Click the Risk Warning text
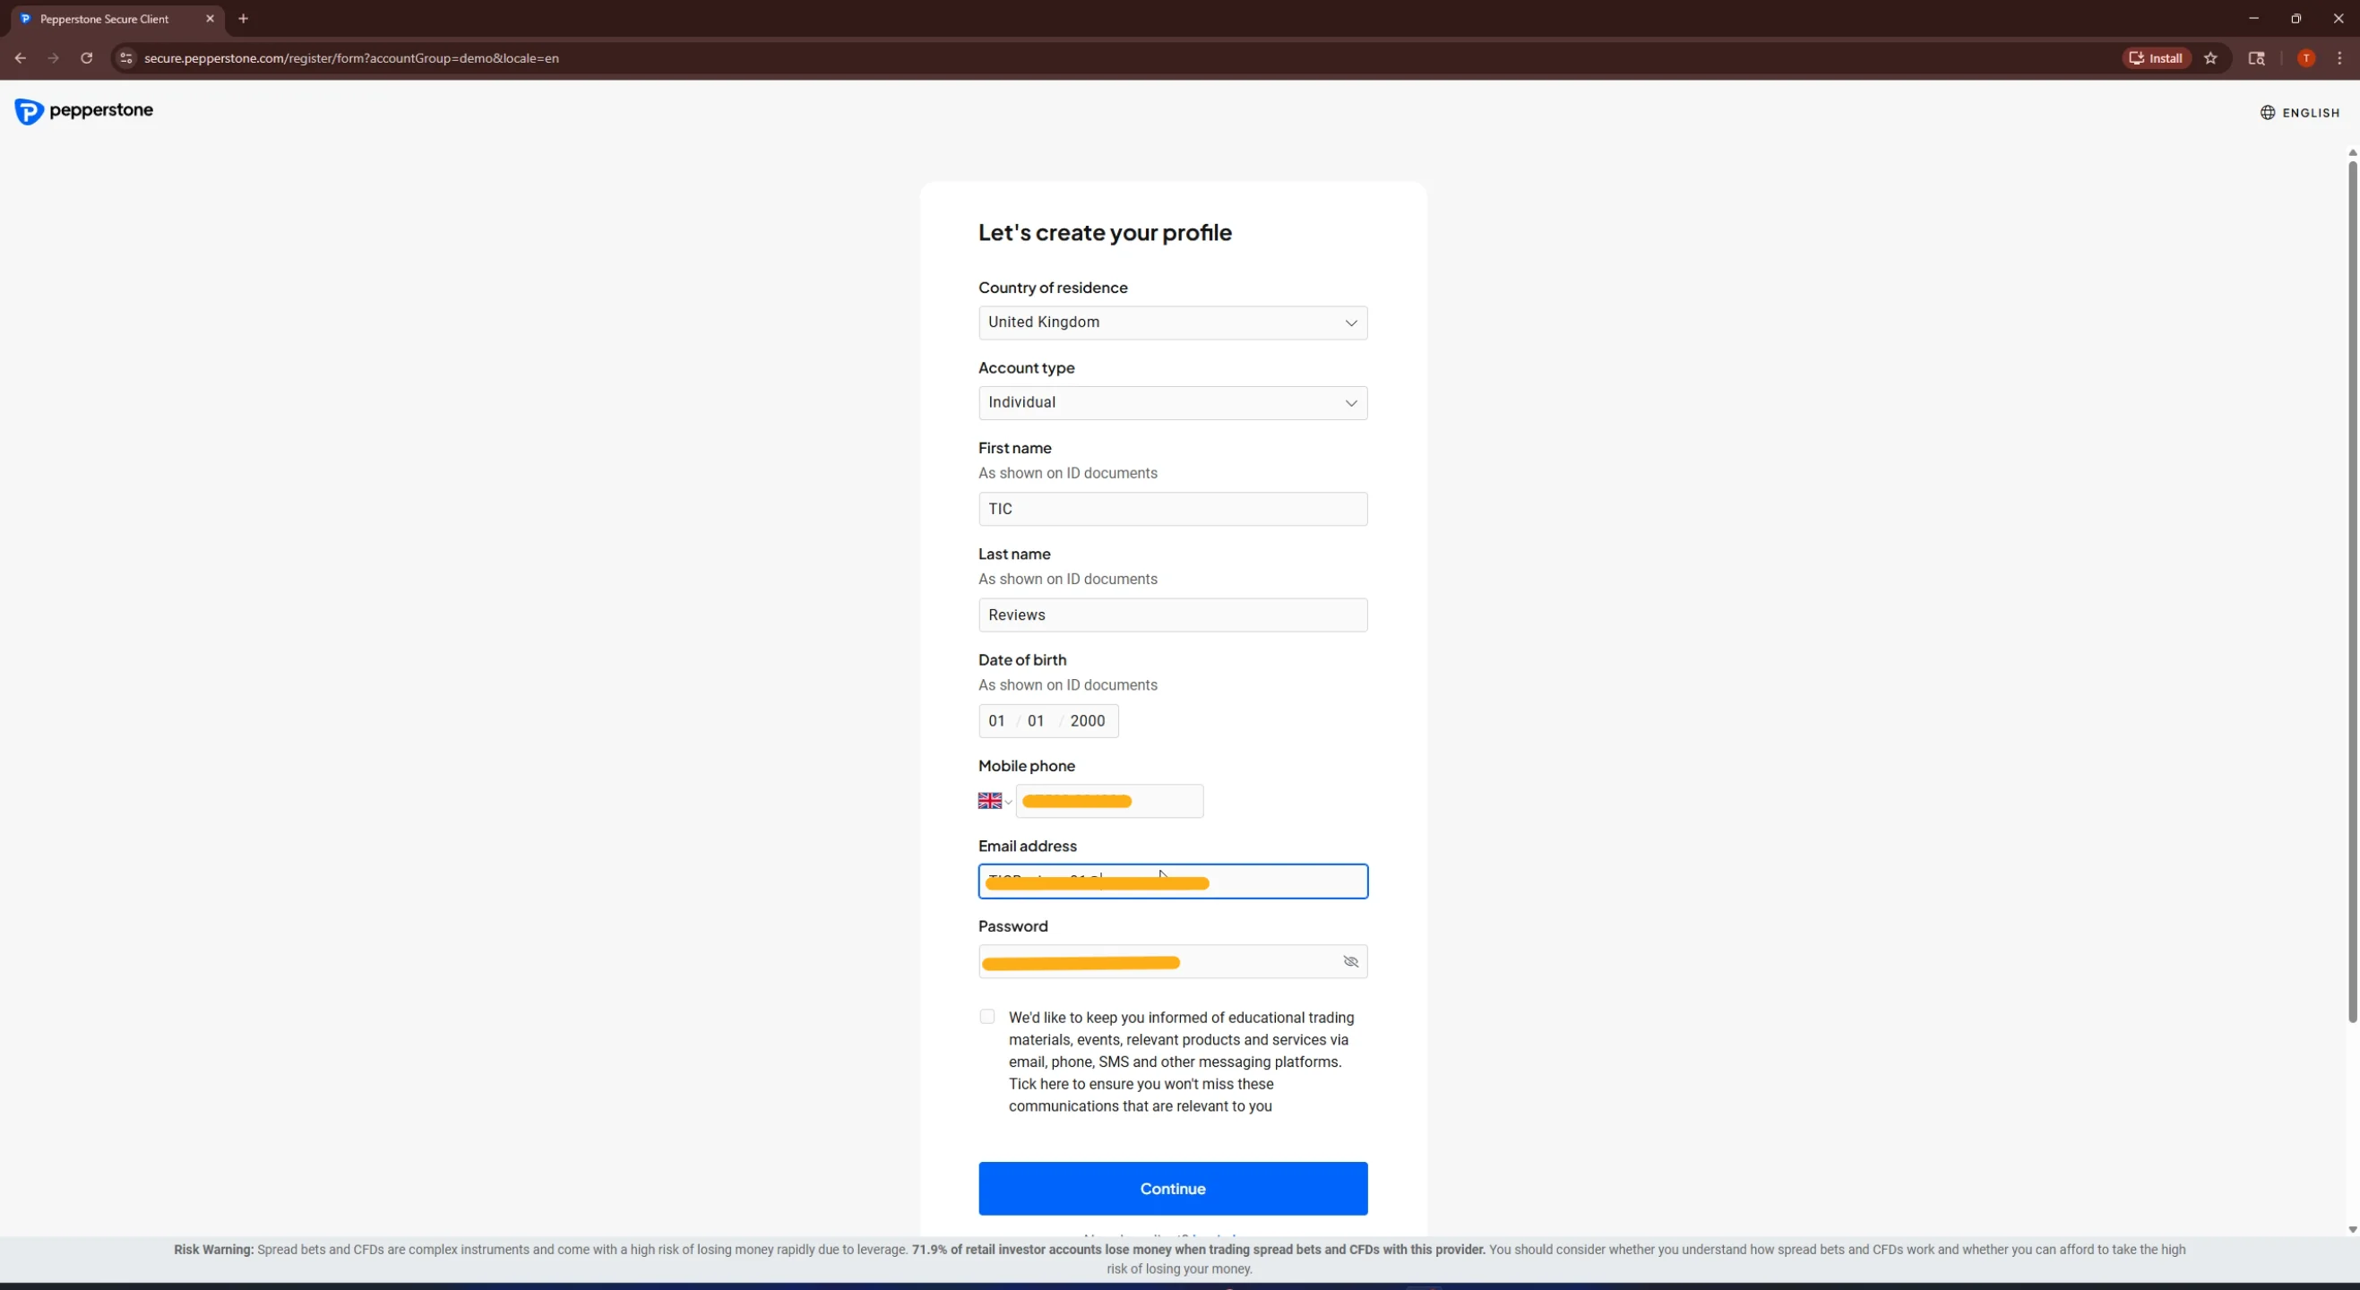 tap(1179, 1259)
